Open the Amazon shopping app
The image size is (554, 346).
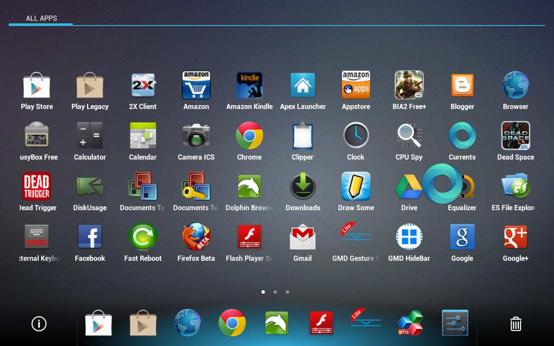[x=196, y=85]
